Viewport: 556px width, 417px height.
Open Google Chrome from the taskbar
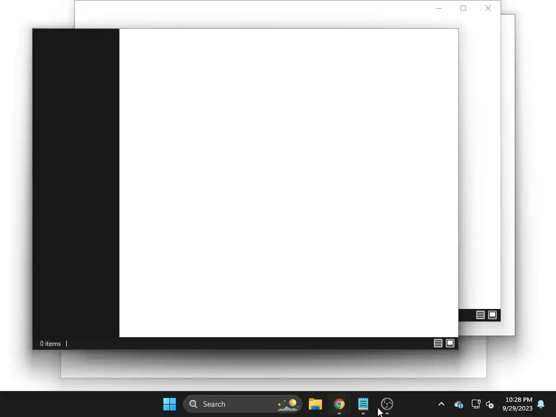tap(339, 404)
